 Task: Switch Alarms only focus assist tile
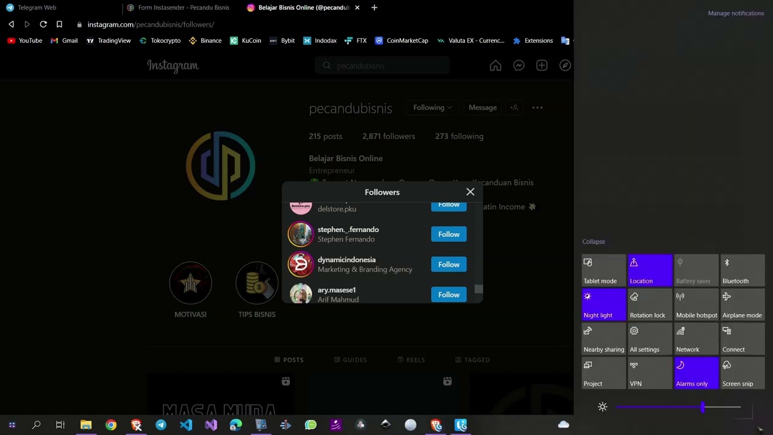click(696, 373)
